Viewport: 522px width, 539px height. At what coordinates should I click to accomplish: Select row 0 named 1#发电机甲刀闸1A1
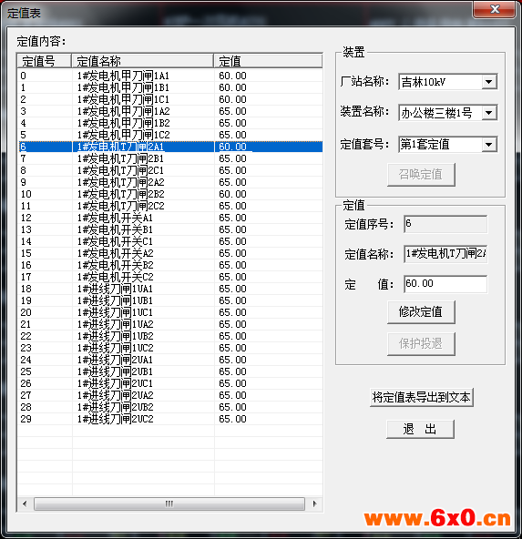tap(170, 76)
